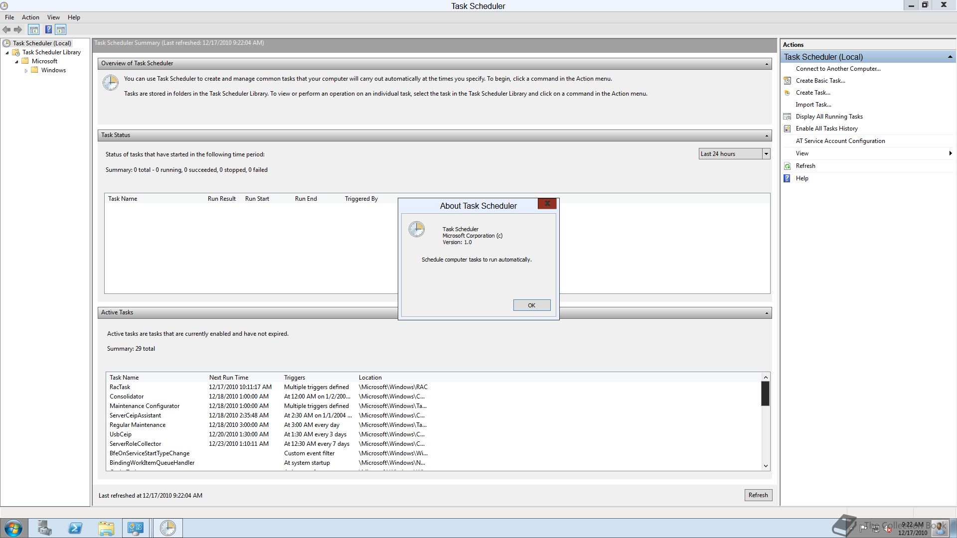This screenshot has width=957, height=538.
Task: Select the BfeOnServiceStartTypeChange task row
Action: [x=434, y=453]
